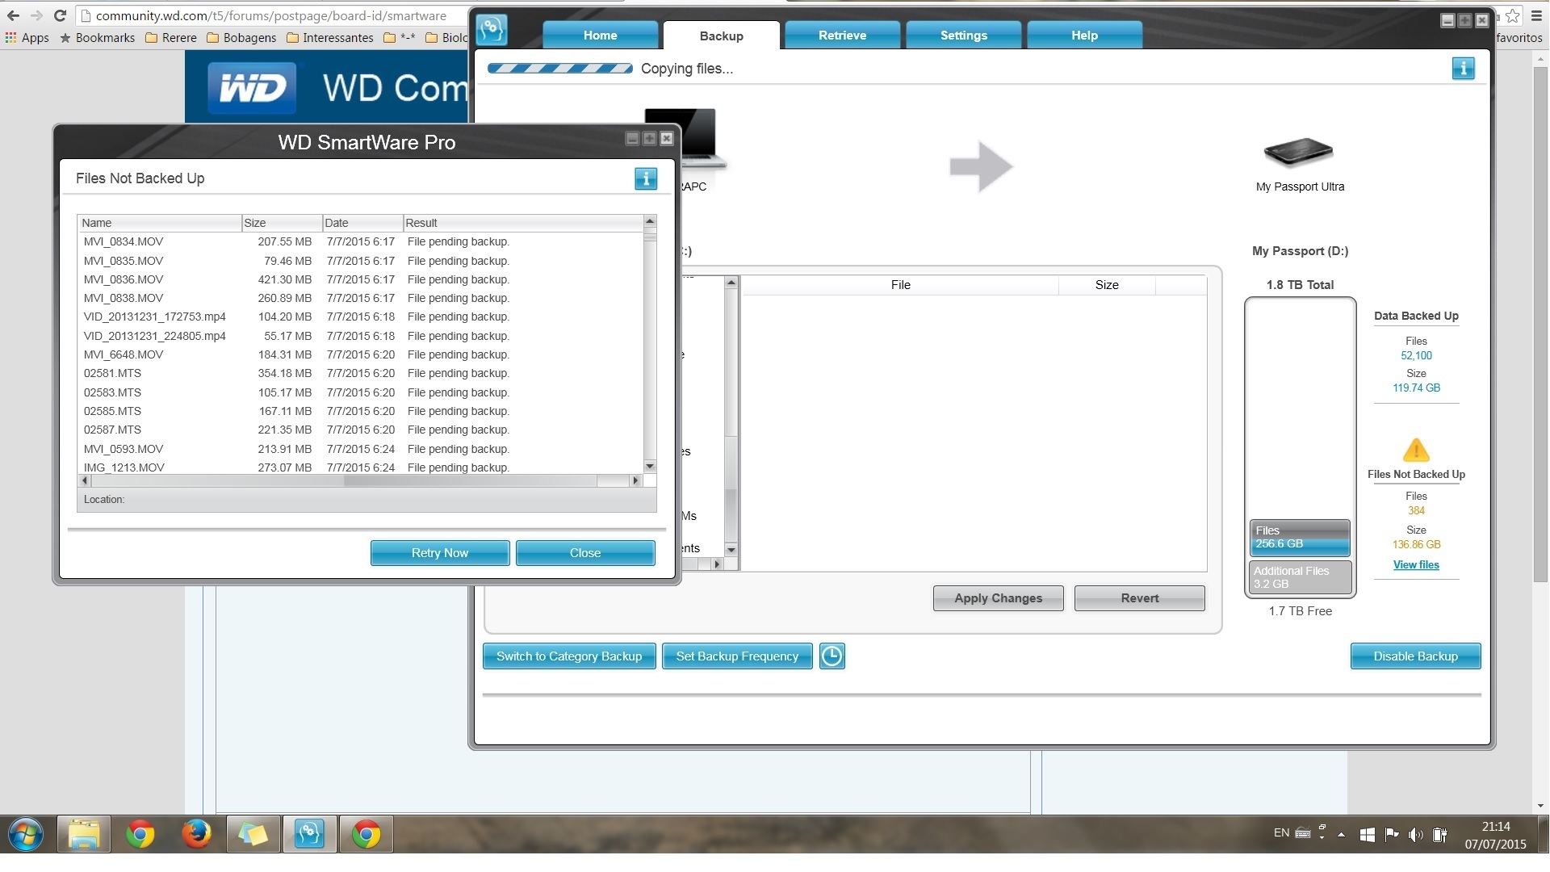Open the sticky notes taskbar icon
The image size is (1550, 872).
[x=253, y=834]
